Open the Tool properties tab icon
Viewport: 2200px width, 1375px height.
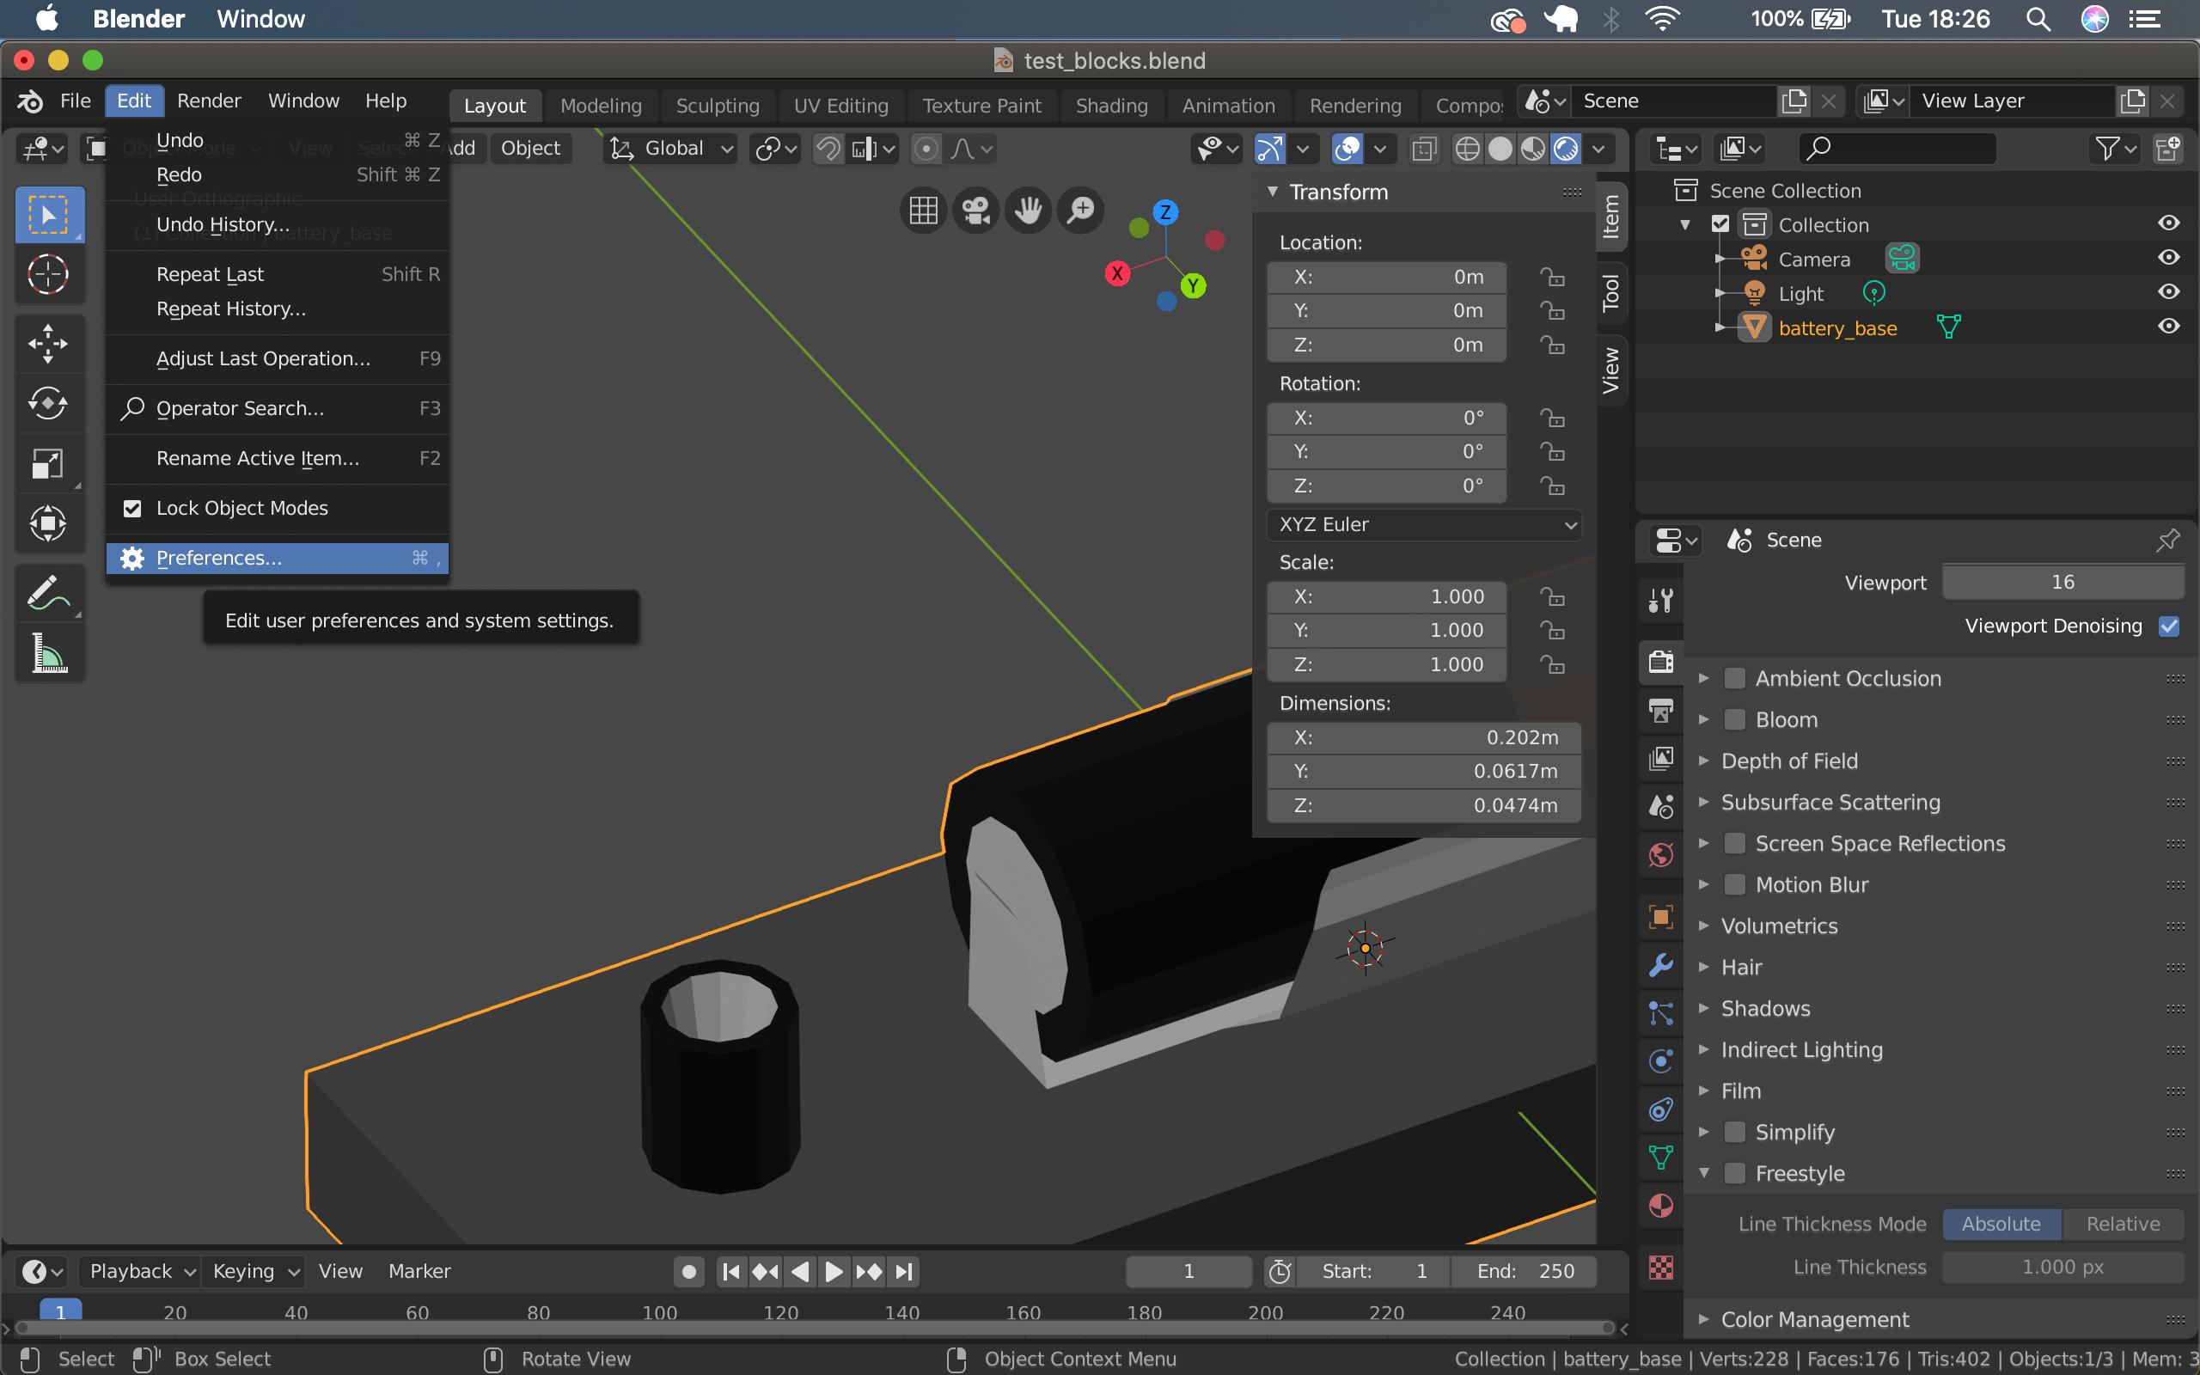[x=1660, y=600]
